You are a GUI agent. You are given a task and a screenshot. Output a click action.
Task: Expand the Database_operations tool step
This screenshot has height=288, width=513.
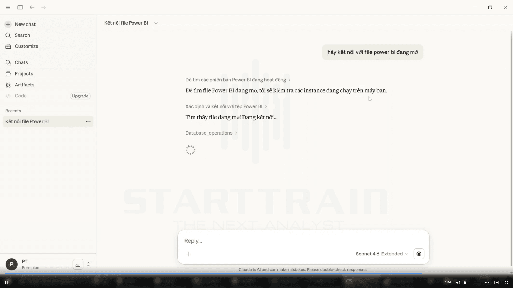[211, 133]
